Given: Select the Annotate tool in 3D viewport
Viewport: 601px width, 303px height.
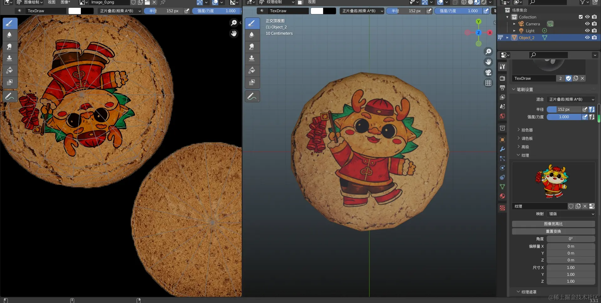Looking at the screenshot, I should point(252,96).
